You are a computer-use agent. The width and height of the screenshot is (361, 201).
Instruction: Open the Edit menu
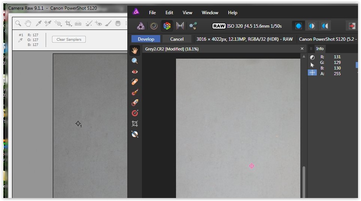(x=169, y=13)
